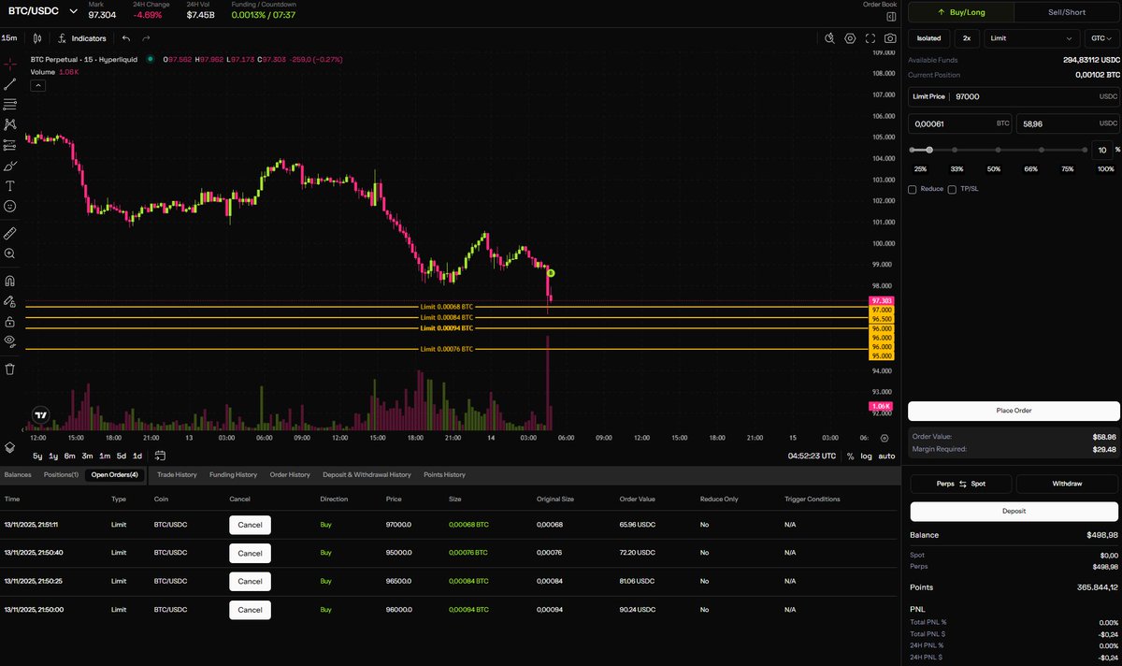The image size is (1122, 666).
Task: Open the Trade History tab
Action: [177, 474]
